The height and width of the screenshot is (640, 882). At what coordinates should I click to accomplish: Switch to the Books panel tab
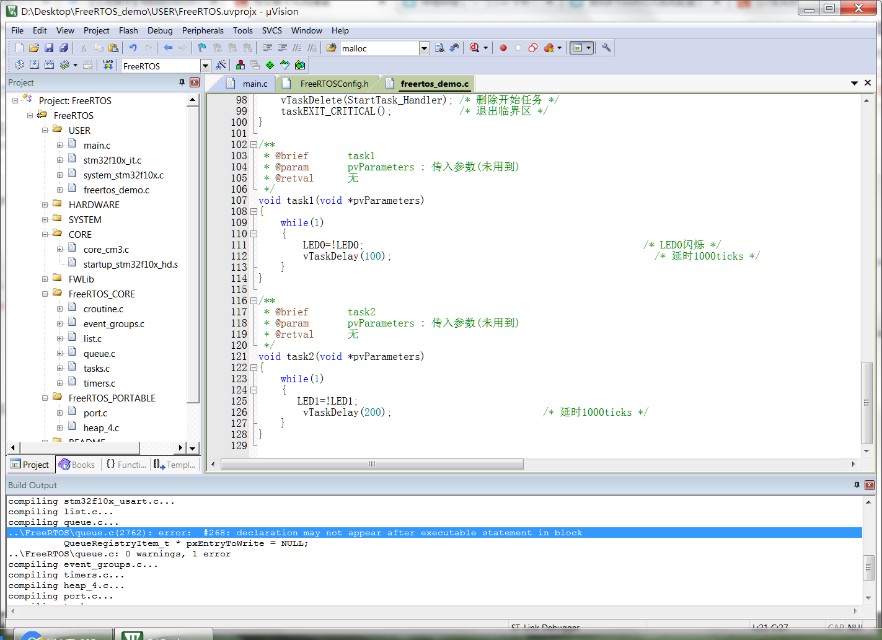[77, 465]
